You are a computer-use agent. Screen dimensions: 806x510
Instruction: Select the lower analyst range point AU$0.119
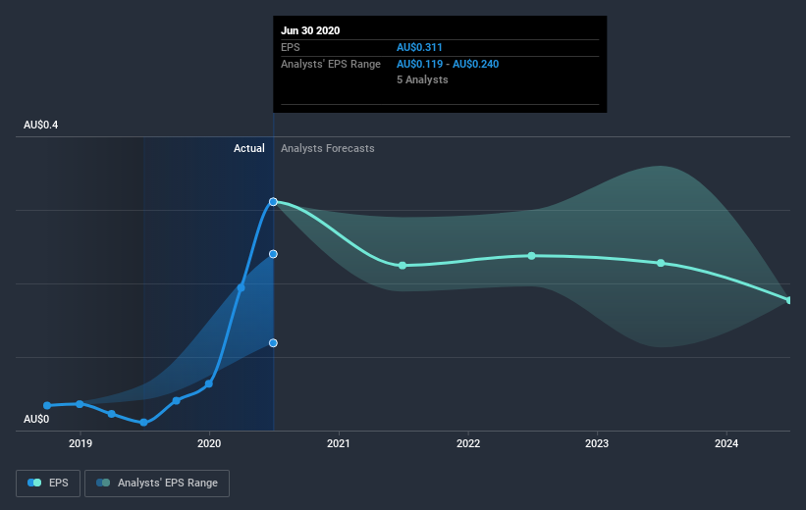[x=274, y=343]
